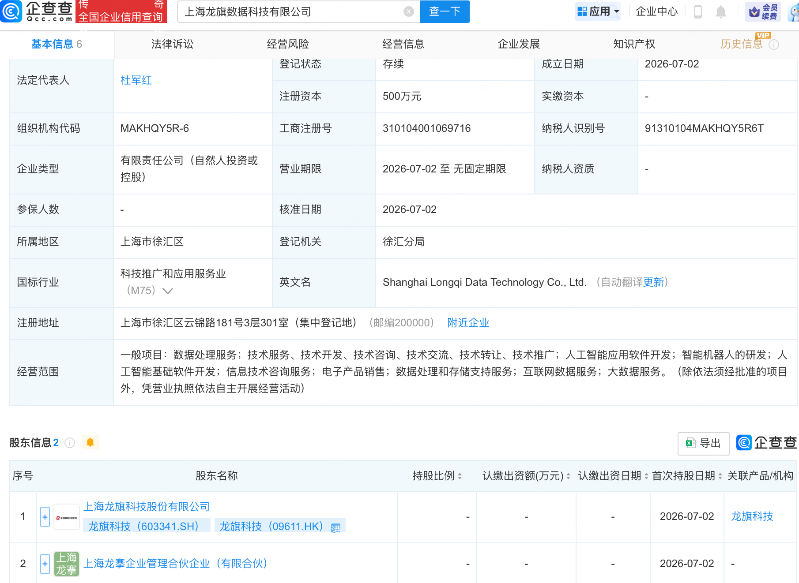Switch to 经营风险 tab

[288, 44]
